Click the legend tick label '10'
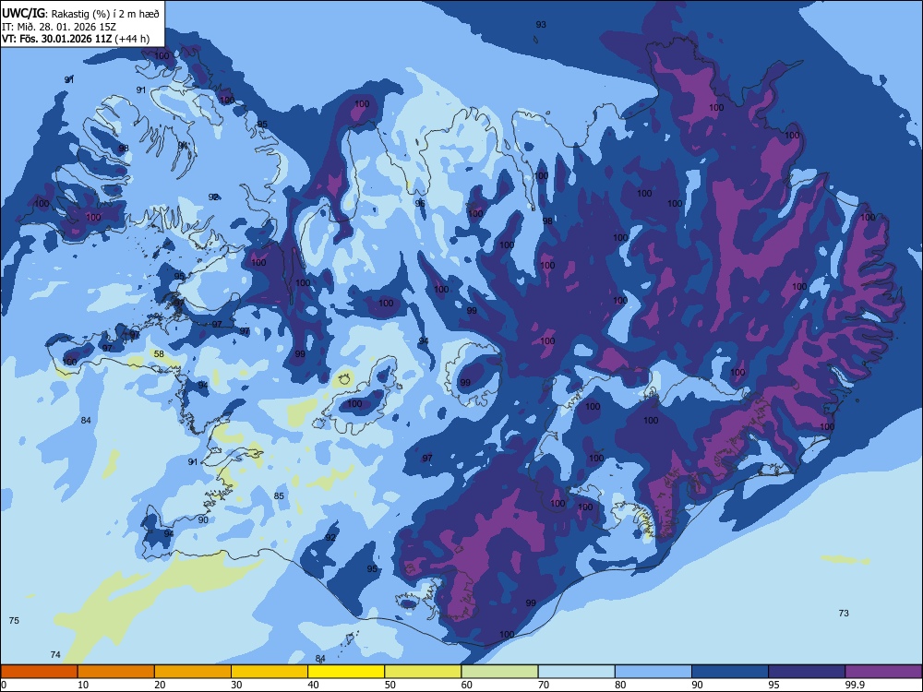This screenshot has width=923, height=692. coord(83,685)
